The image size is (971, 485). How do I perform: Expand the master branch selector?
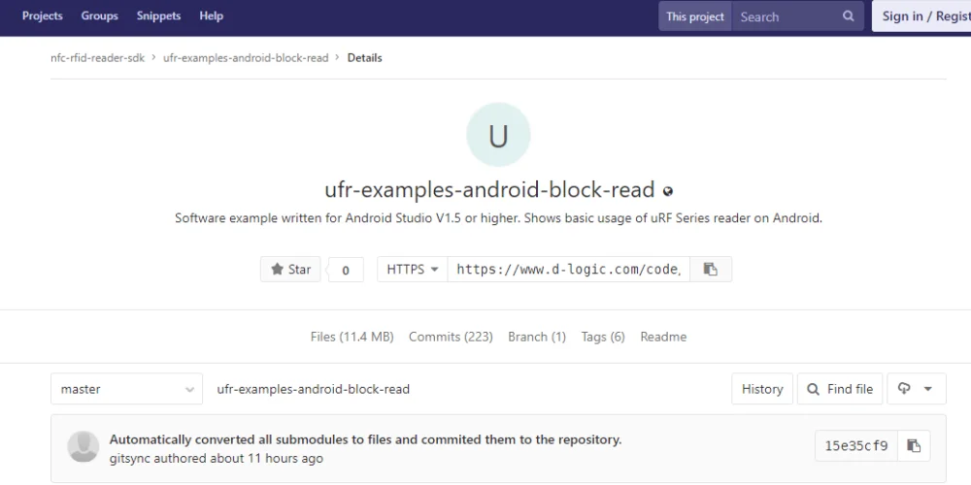pos(126,389)
